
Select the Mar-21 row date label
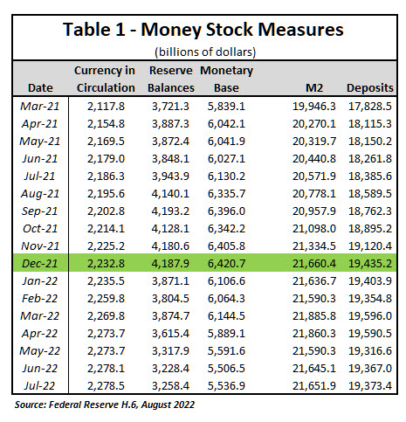coord(40,106)
